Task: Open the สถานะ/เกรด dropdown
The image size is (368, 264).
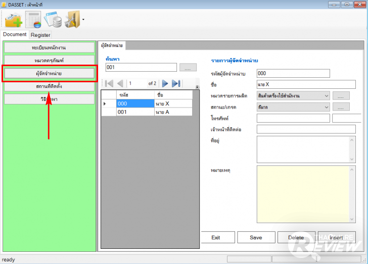Action: 293,107
